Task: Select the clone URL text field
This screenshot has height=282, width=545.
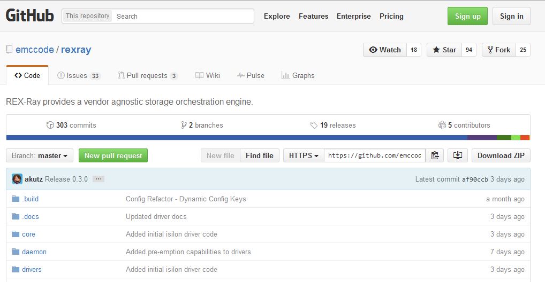Action: [x=375, y=155]
